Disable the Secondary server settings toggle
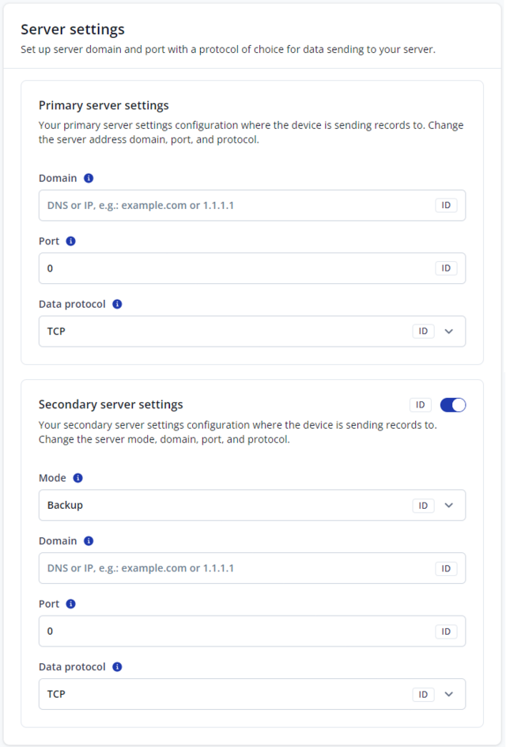The image size is (506, 747). (453, 404)
